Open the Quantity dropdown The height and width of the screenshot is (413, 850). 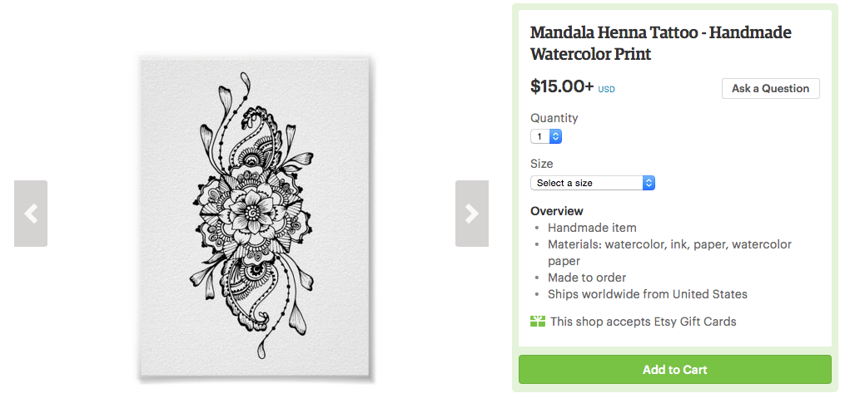coord(546,136)
